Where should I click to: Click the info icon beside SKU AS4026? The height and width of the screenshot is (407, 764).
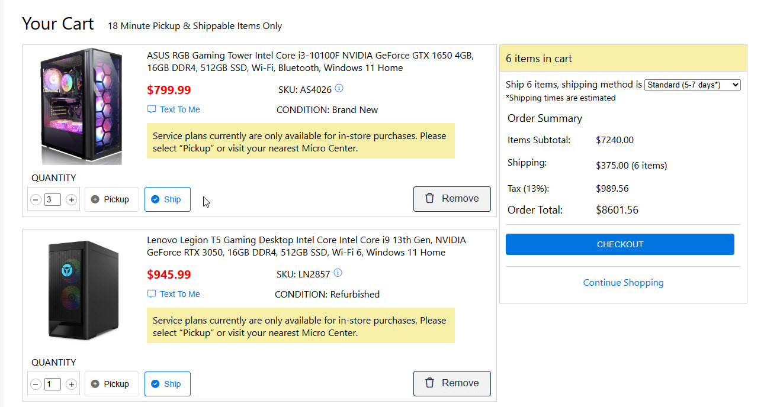tap(339, 89)
